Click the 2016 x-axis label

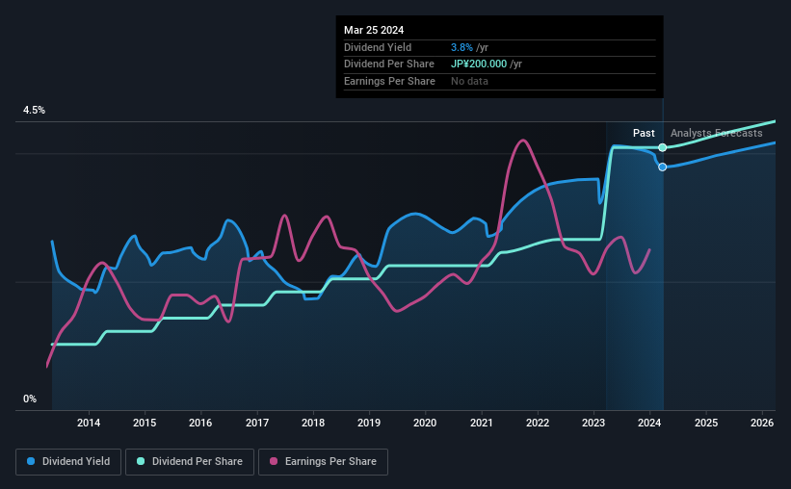[x=200, y=423]
